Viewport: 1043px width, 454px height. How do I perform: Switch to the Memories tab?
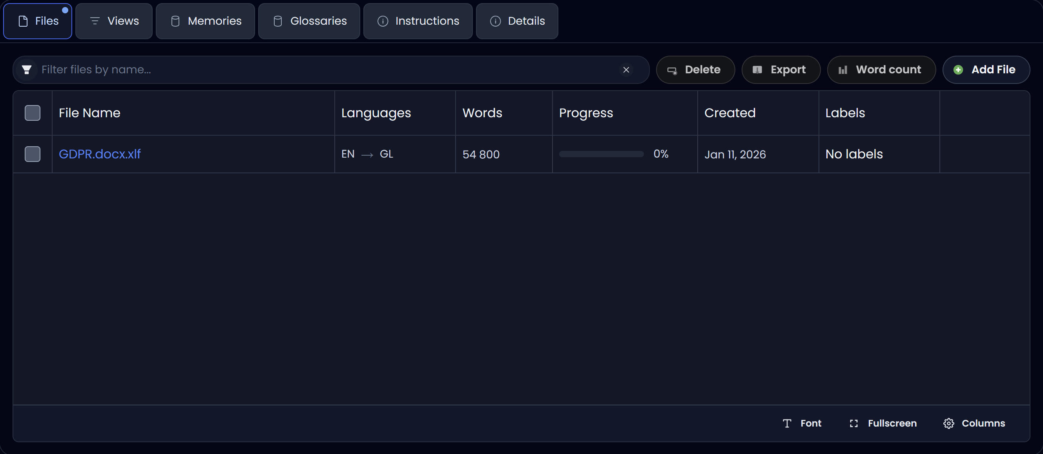click(205, 21)
